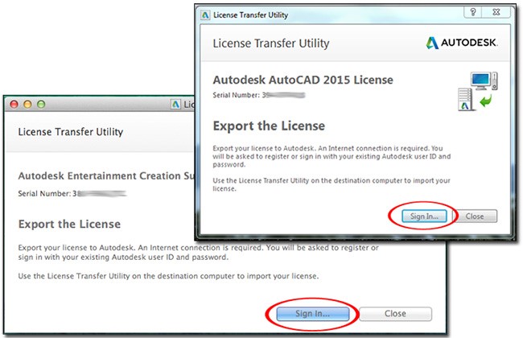Click the Autodesk icon in Mac title bar
This screenshot has width=523, height=338.
pos(175,105)
